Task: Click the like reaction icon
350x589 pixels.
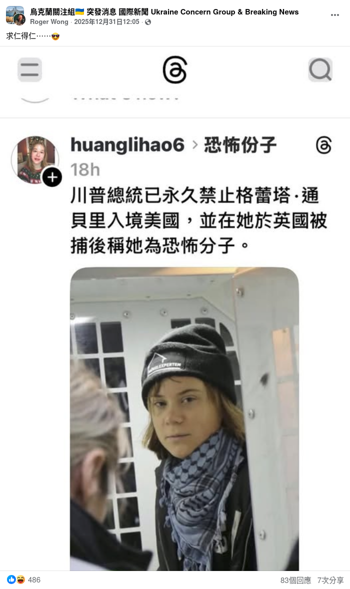Action: point(11,579)
